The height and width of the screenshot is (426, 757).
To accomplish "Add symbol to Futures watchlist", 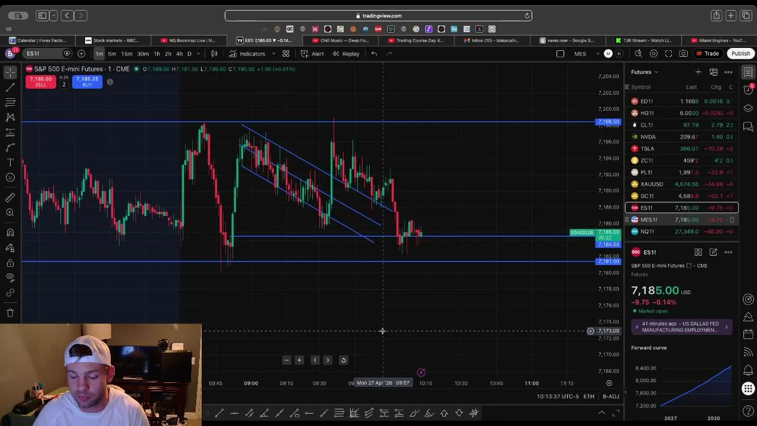I will (698, 72).
